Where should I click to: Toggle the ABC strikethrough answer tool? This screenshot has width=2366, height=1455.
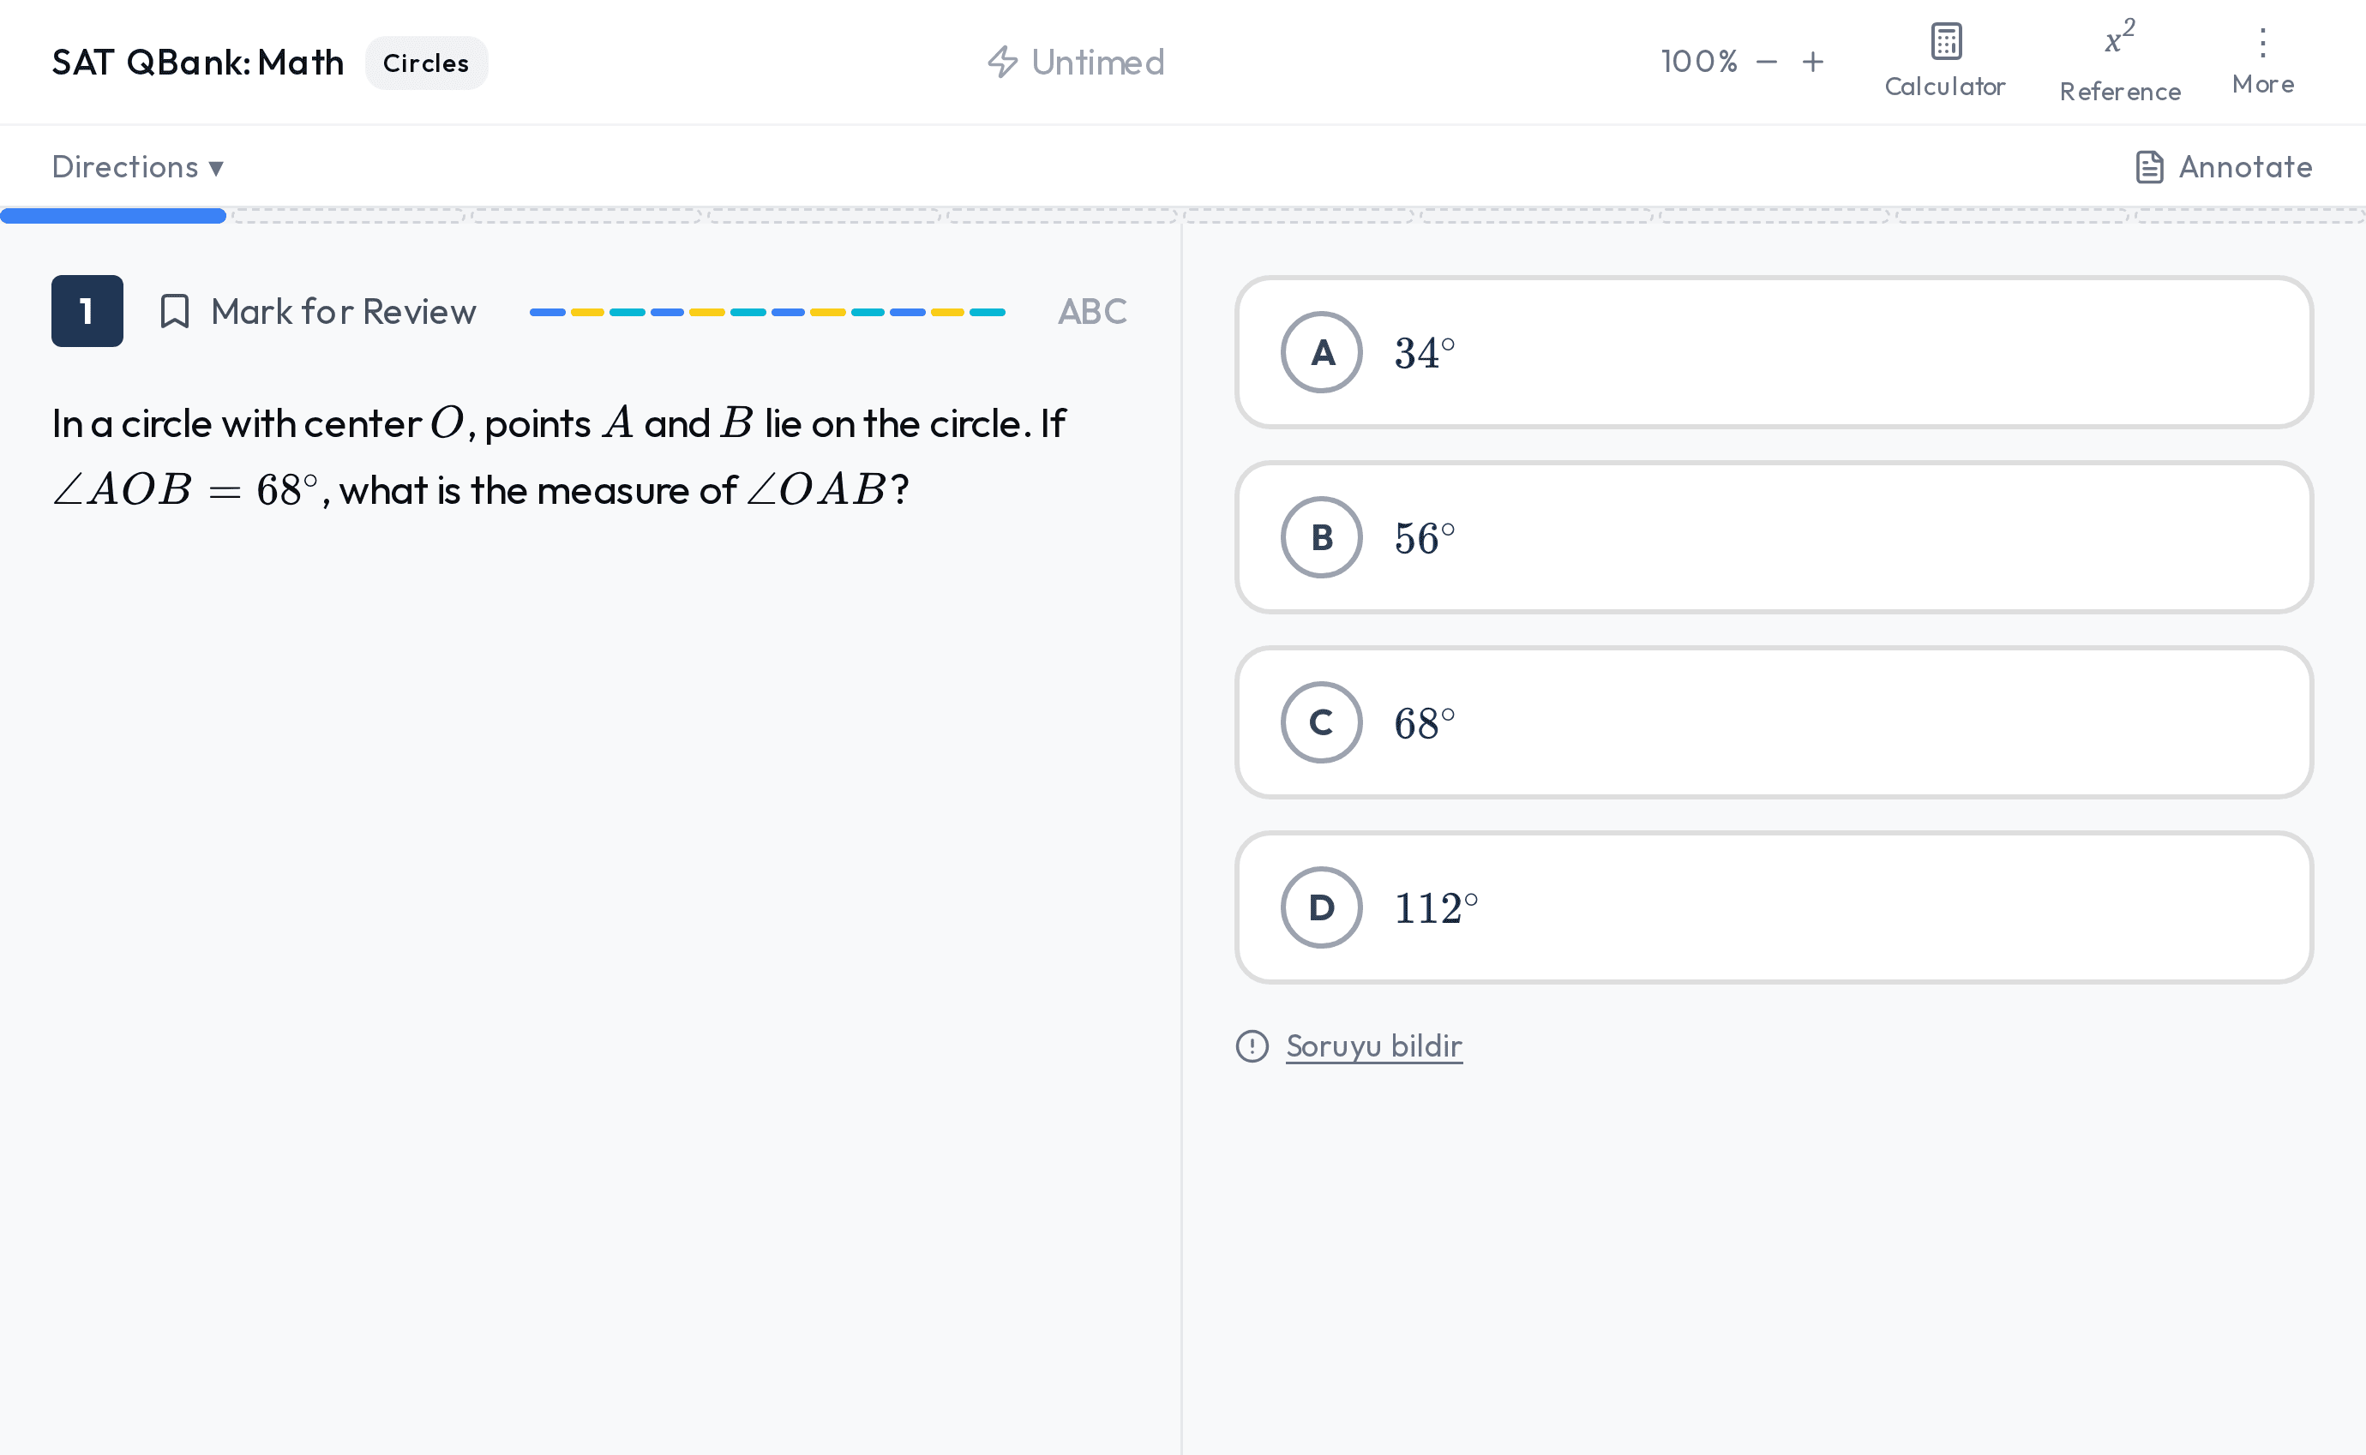1091,312
